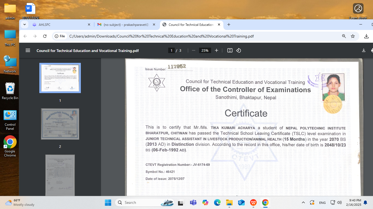
Task: Focus the browser address bar URL
Action: pyautogui.click(x=162, y=36)
